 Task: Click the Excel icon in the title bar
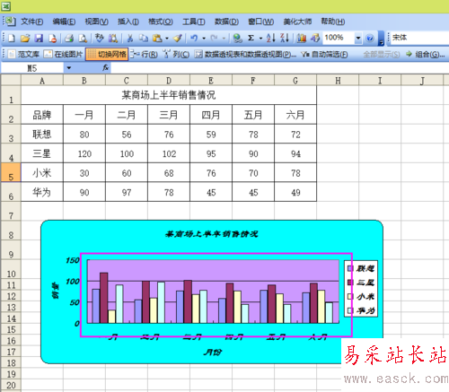pos(6,6)
